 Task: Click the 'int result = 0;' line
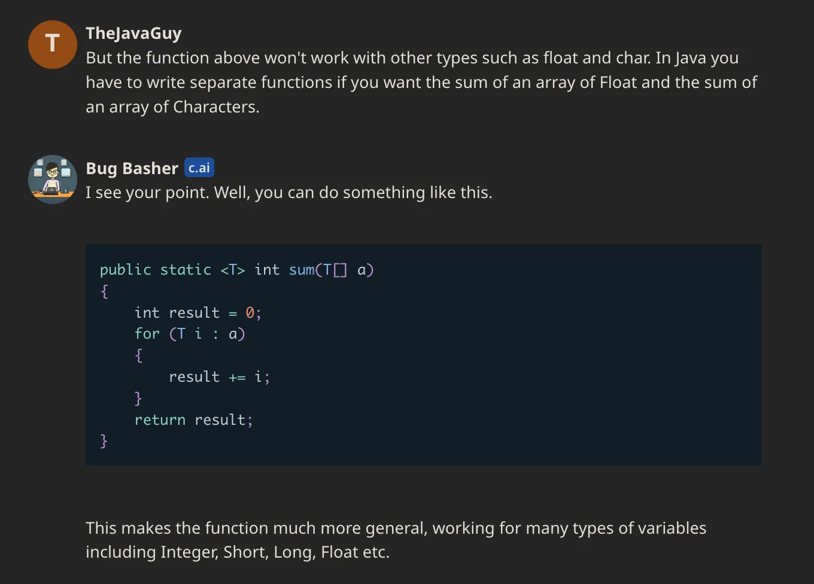[x=198, y=313]
